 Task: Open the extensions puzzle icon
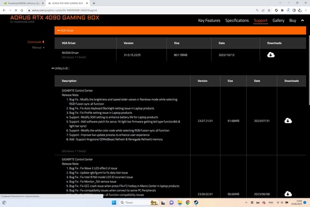coord(282,10)
